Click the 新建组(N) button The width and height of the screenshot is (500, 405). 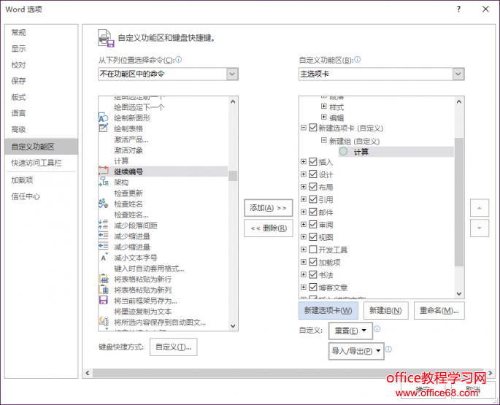385,310
